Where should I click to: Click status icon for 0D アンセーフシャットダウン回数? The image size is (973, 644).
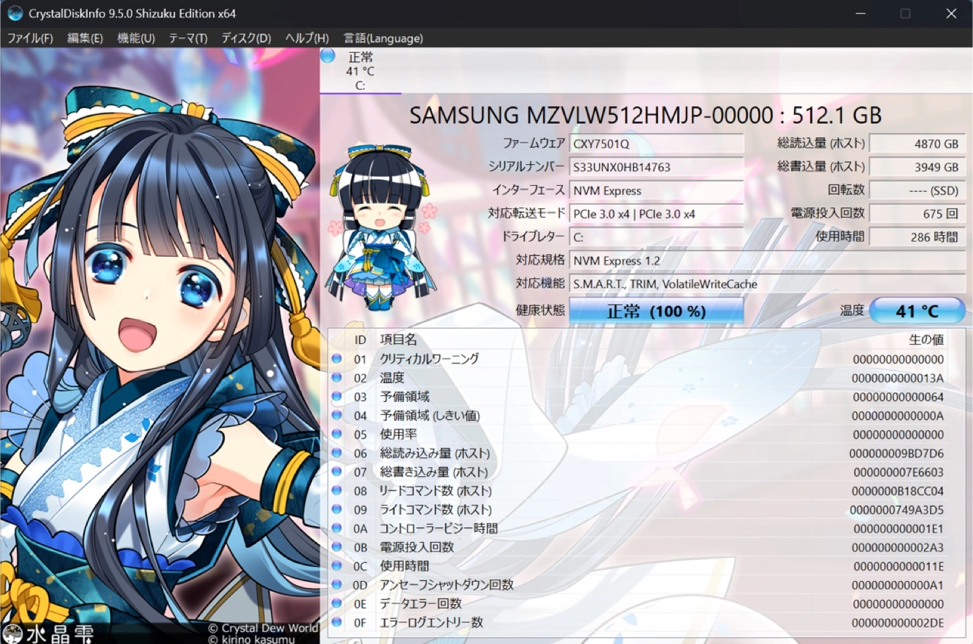click(336, 585)
